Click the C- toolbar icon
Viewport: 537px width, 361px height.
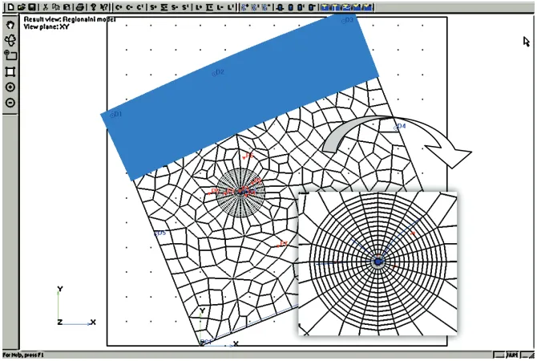tap(129, 7)
